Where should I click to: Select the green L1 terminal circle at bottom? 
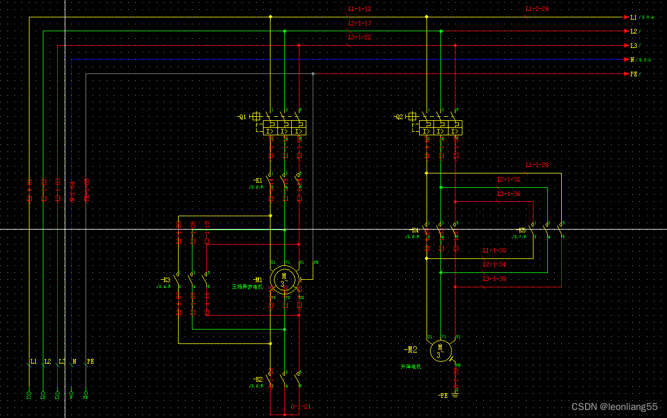pos(29,393)
